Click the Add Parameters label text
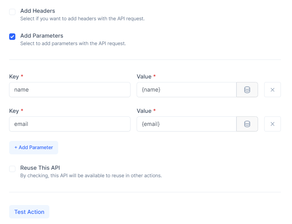 [42, 36]
